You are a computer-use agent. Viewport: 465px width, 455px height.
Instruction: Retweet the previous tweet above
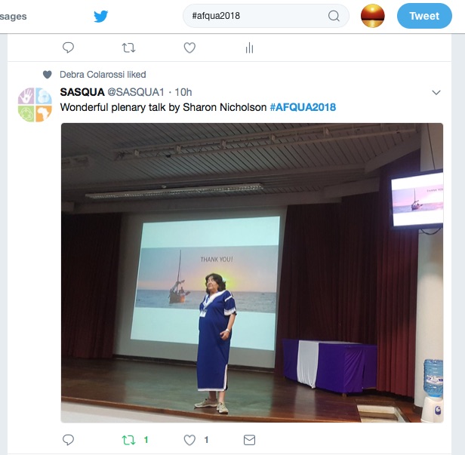(128, 48)
